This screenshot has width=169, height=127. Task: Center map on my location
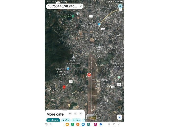coord(120,117)
